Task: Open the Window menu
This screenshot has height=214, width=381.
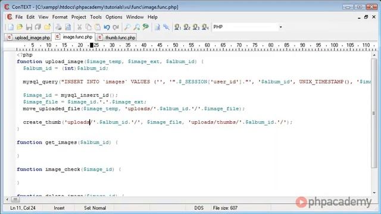Action: pyautogui.click(x=135, y=17)
